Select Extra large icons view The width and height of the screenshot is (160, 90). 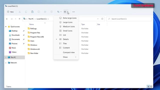pyautogui.click(x=66, y=18)
